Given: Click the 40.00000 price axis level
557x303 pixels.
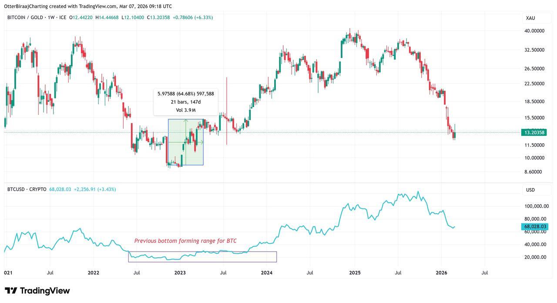Looking at the screenshot, I should pos(534,31).
